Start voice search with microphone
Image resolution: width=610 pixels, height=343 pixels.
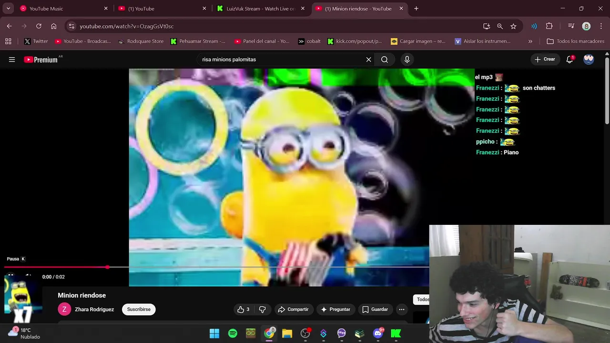click(407, 60)
